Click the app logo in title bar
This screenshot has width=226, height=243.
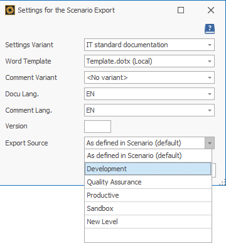[x=10, y=10]
